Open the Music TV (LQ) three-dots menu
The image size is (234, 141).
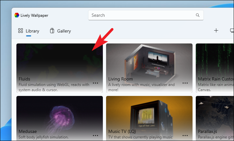[x=185, y=136]
